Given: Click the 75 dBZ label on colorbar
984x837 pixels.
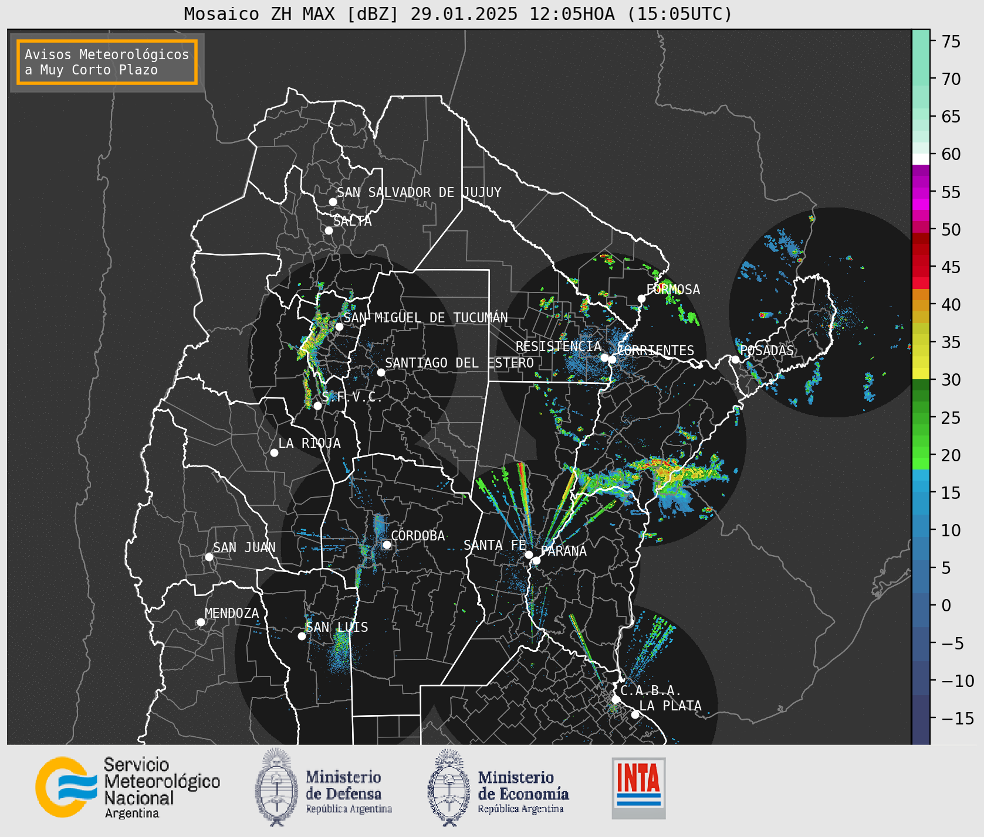Looking at the screenshot, I should [951, 41].
